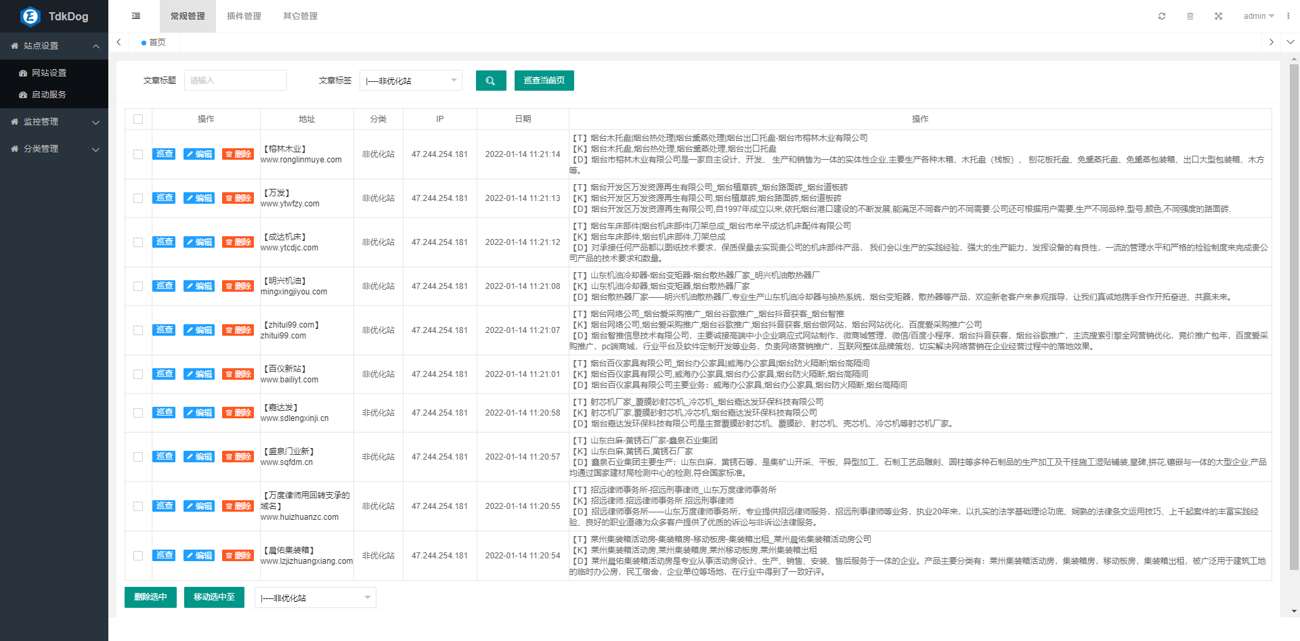Open the bottom move-to category dropdown

tap(316, 598)
